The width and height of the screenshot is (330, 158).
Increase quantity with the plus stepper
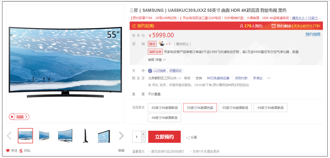[x=143, y=134]
